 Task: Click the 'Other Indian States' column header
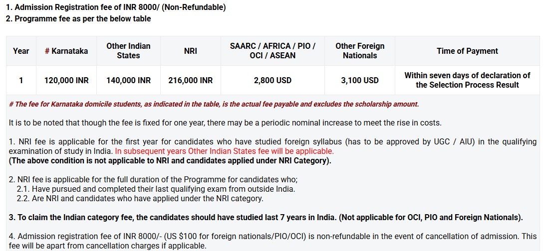click(x=128, y=51)
